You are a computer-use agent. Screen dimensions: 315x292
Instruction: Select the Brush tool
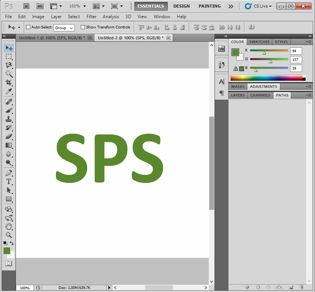pos(9,110)
